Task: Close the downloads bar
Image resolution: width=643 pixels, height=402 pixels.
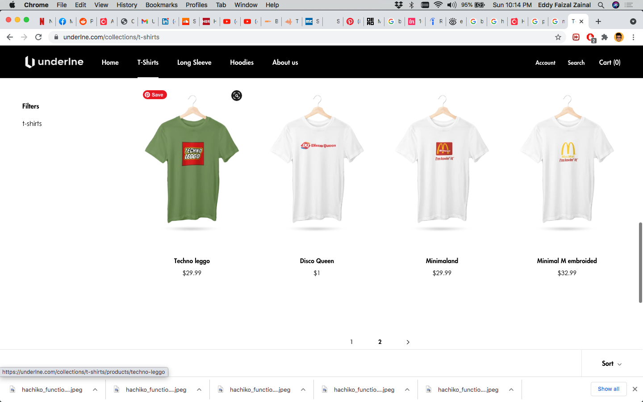Action: point(635,389)
